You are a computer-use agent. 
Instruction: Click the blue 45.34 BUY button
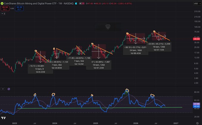point(19,8)
